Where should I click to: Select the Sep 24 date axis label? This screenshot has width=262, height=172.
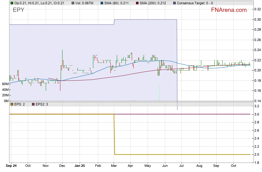[x=11, y=166]
